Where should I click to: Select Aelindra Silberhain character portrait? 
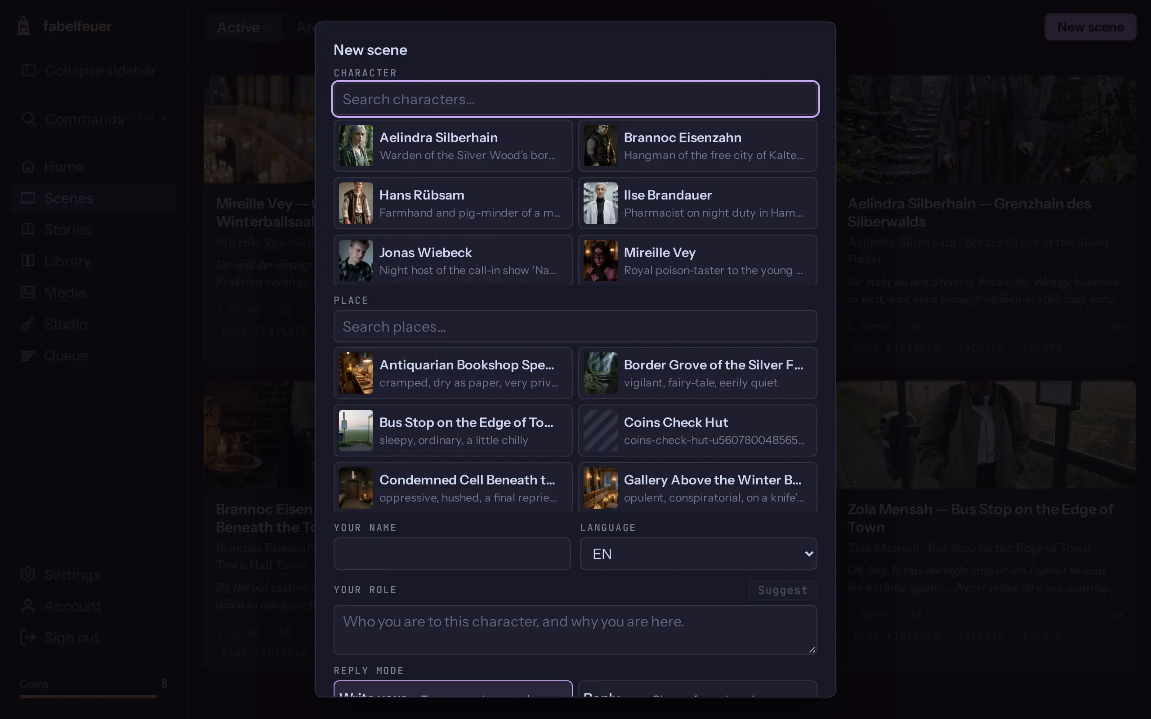pyautogui.click(x=356, y=146)
